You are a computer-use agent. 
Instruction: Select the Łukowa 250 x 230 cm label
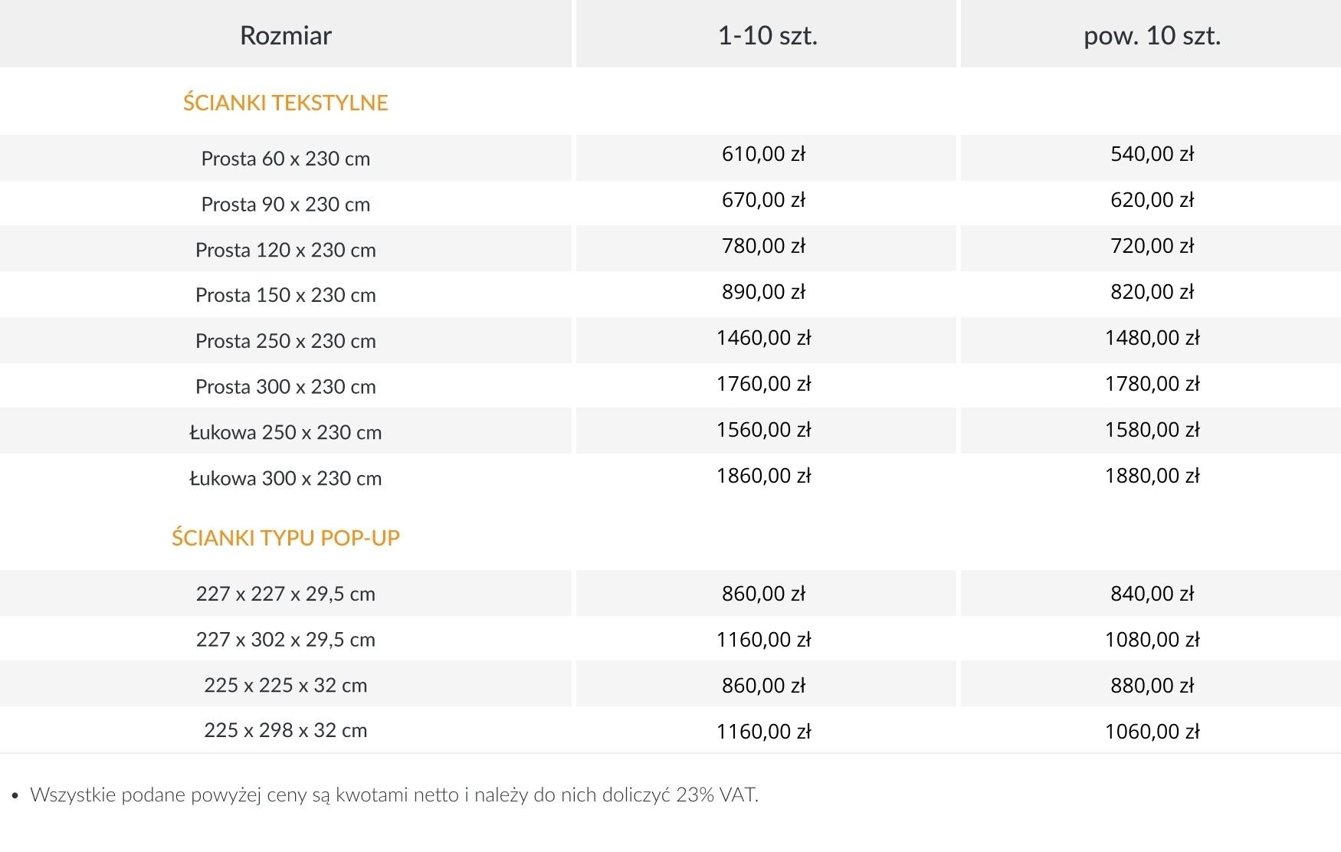pyautogui.click(x=285, y=432)
